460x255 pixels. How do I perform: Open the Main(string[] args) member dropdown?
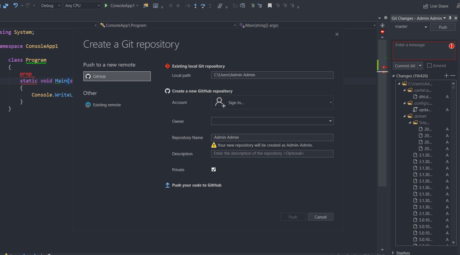click(307, 25)
